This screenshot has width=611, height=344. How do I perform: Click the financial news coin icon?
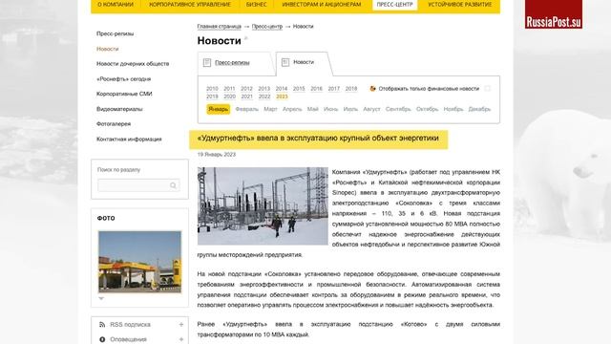(x=372, y=89)
